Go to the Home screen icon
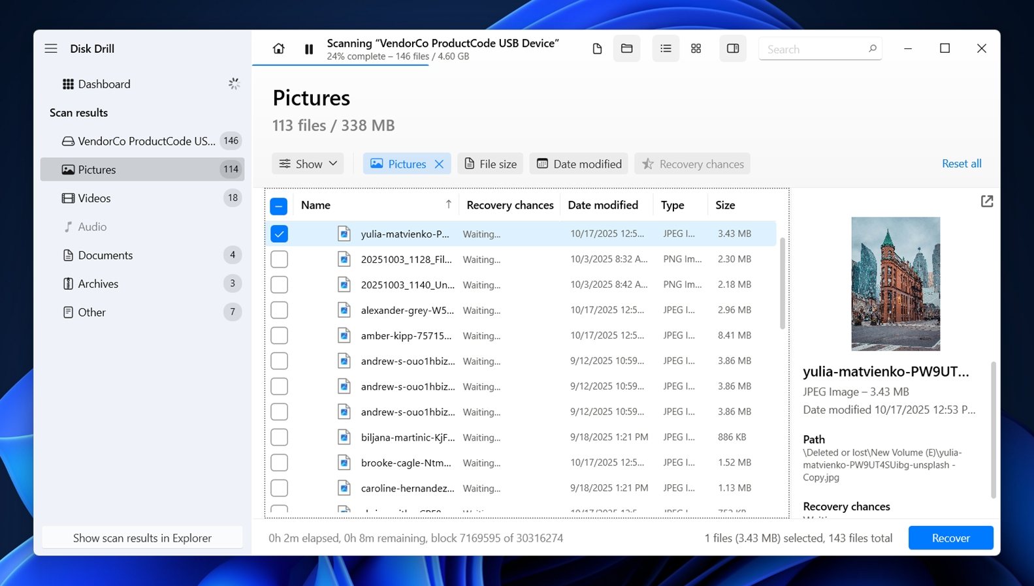The image size is (1034, 586). [278, 49]
